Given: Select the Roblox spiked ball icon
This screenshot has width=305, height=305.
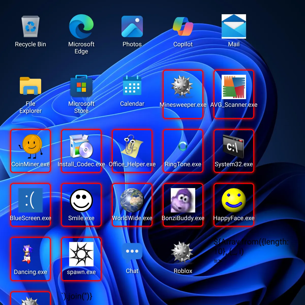Looking at the screenshot, I should point(182,252).
